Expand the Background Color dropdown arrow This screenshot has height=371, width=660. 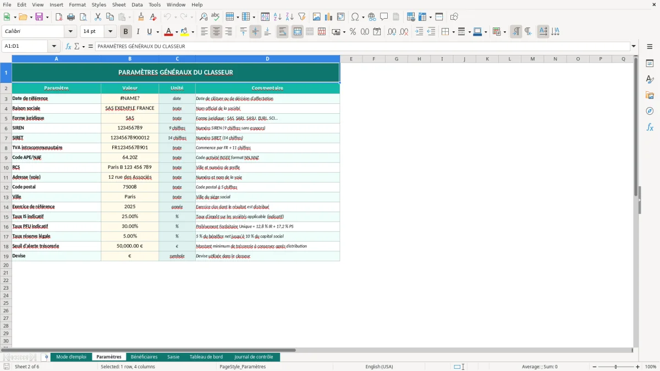tap(193, 32)
